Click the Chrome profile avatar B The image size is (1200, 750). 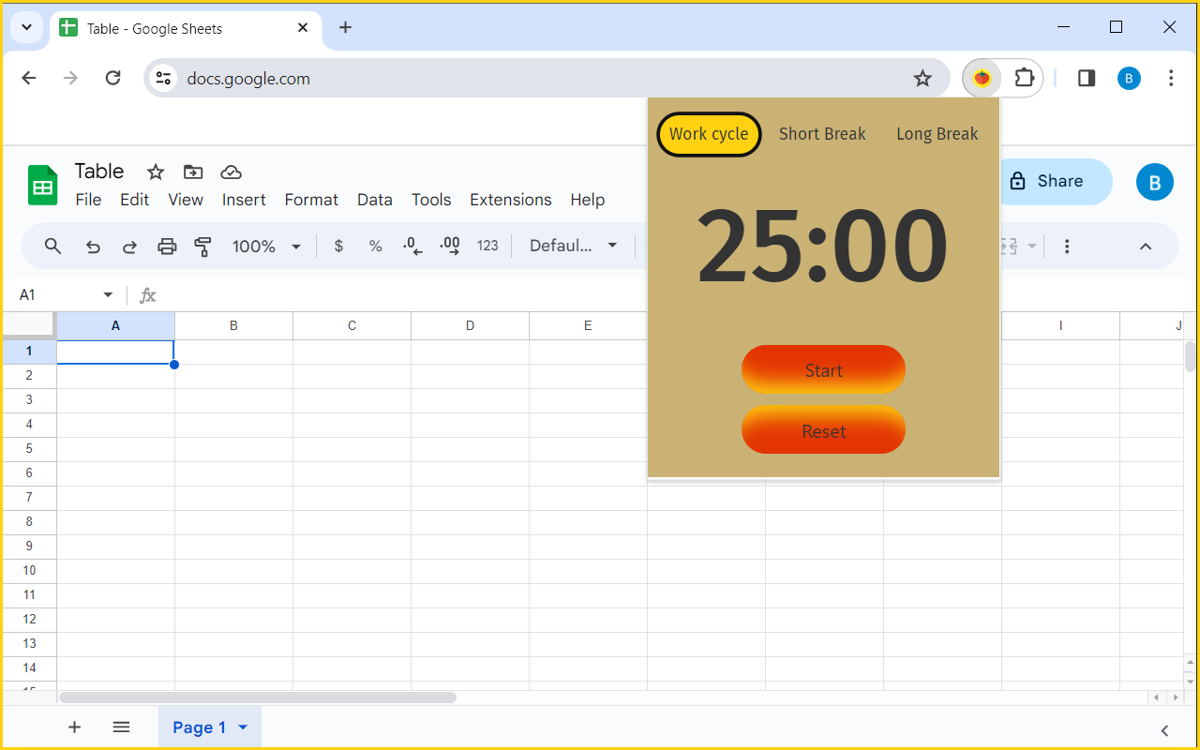click(1129, 79)
